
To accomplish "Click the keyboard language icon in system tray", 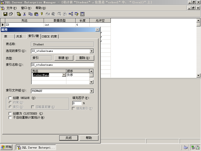I will point(185,147).
